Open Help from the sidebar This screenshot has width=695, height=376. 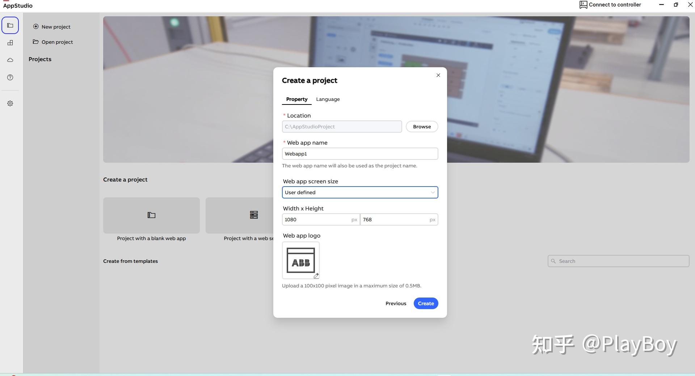tap(10, 77)
